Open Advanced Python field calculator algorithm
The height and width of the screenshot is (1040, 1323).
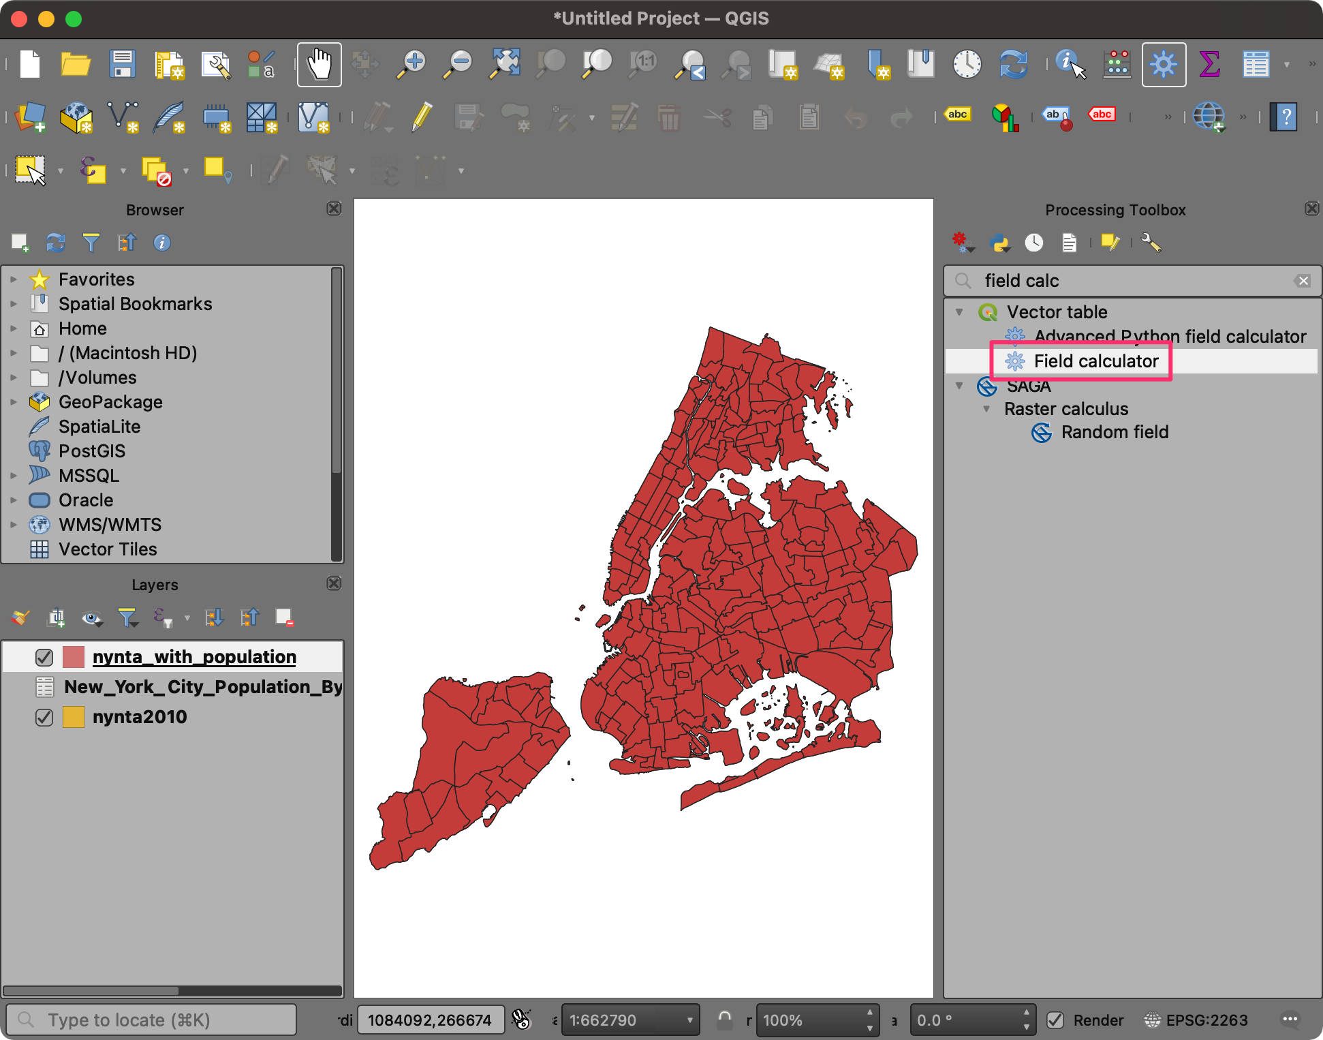click(x=1170, y=337)
